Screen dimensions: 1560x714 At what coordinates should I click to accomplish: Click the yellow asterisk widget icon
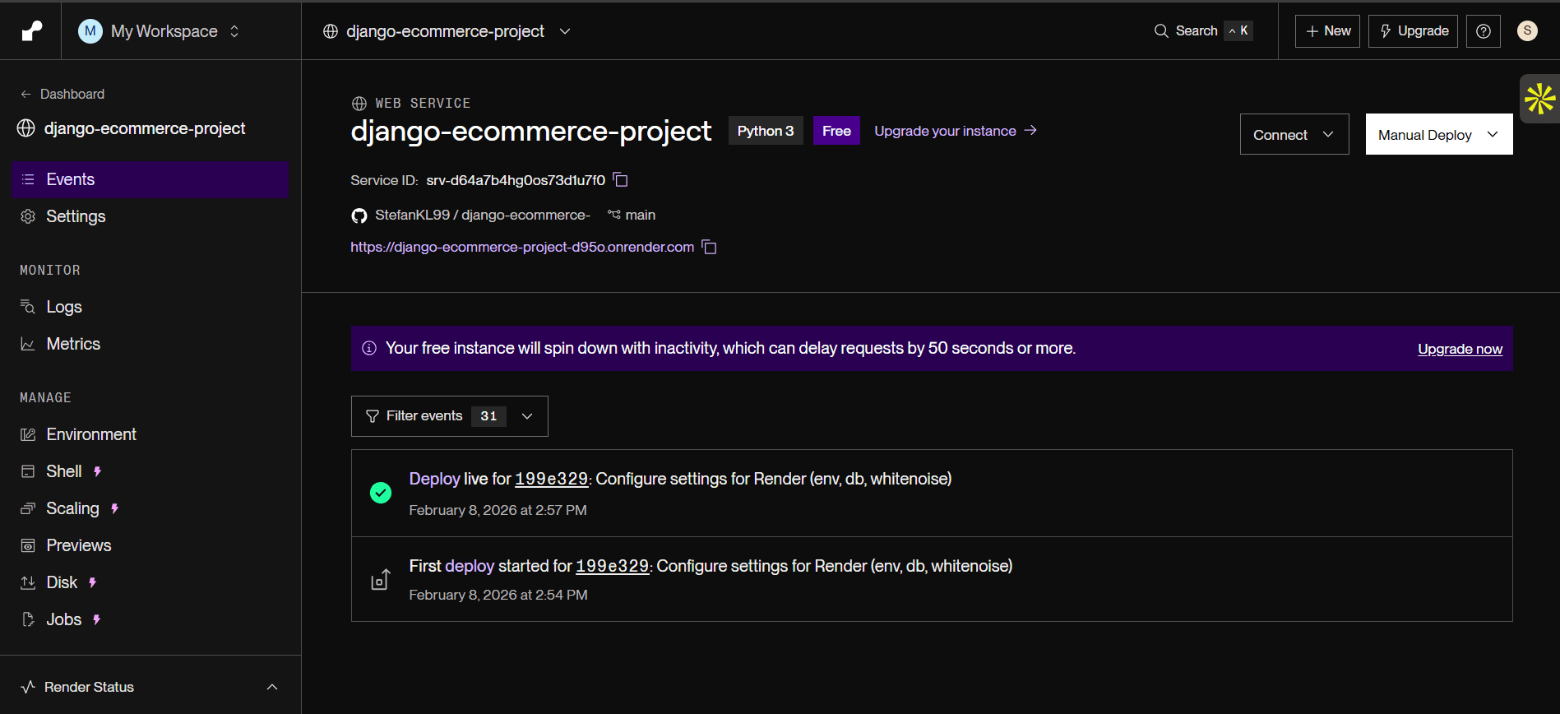(1539, 99)
